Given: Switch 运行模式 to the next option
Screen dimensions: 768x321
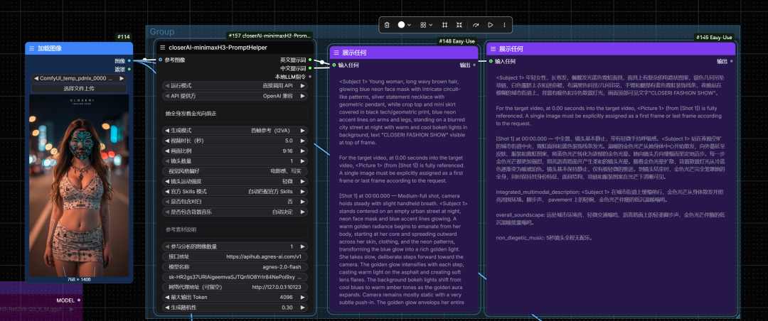Looking at the screenshot, I should [302, 86].
